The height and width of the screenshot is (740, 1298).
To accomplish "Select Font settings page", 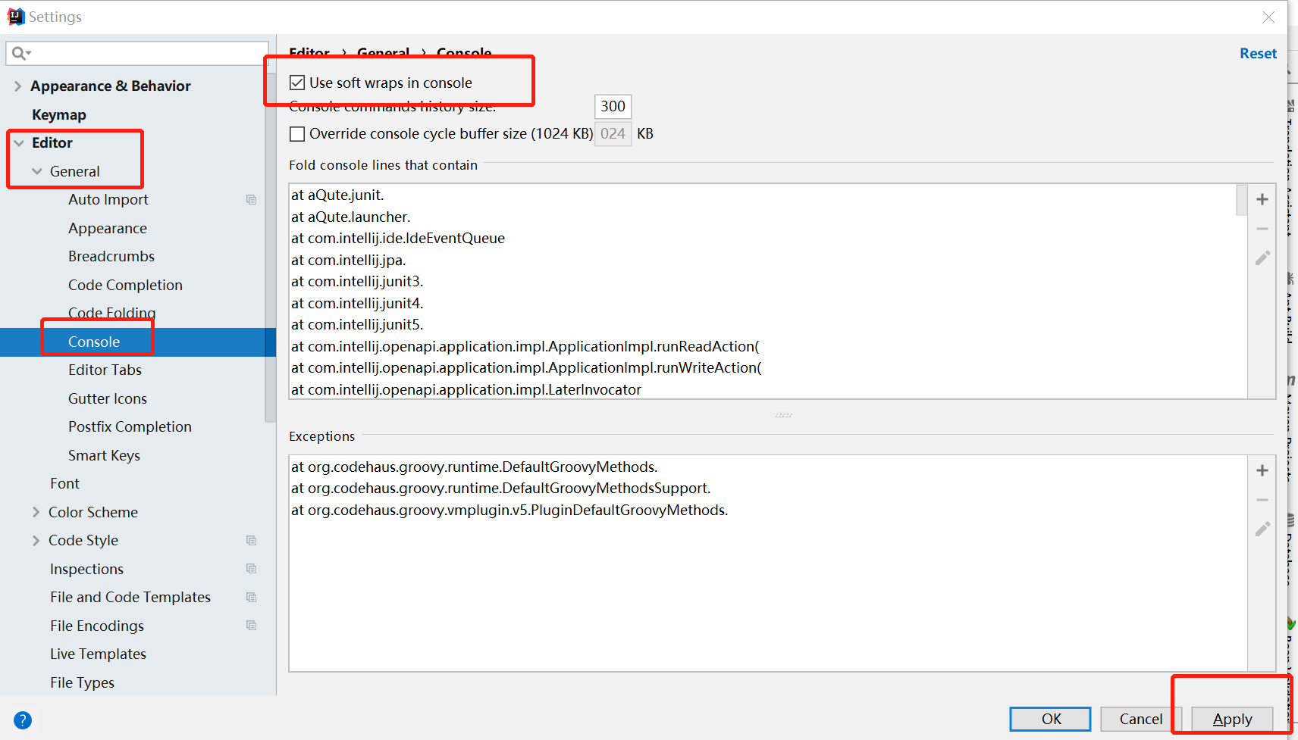I will point(64,484).
